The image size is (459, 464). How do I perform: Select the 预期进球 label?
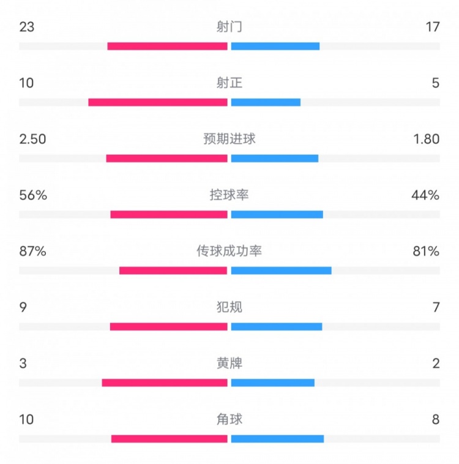pos(229,139)
